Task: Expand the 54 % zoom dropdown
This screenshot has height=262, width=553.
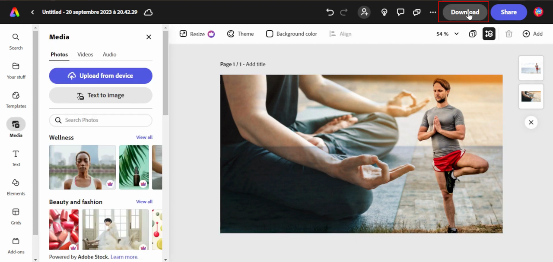Action: point(448,34)
